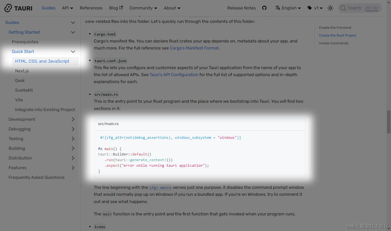The height and width of the screenshot is (231, 391).
Task: Open the English language dropdown
Action: pos(288,8)
